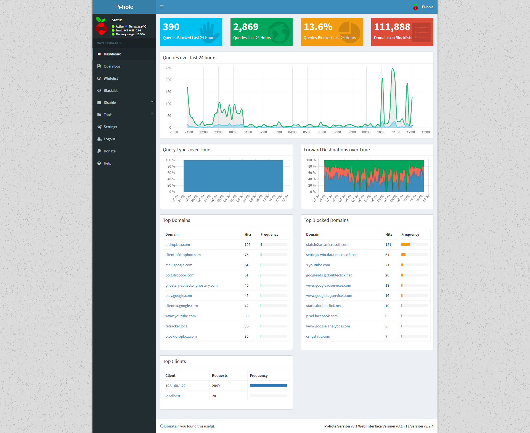Image resolution: width=530 pixels, height=433 pixels.
Task: Click the footer Donate link
Action: pos(170,426)
